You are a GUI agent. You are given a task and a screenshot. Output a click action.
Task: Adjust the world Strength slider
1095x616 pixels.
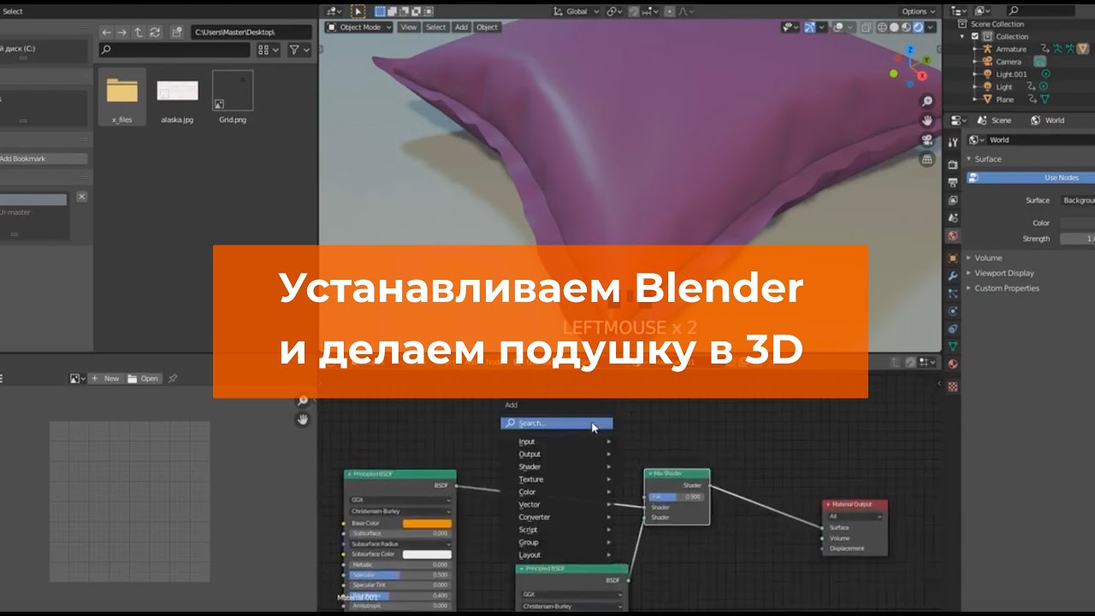pos(1077,239)
